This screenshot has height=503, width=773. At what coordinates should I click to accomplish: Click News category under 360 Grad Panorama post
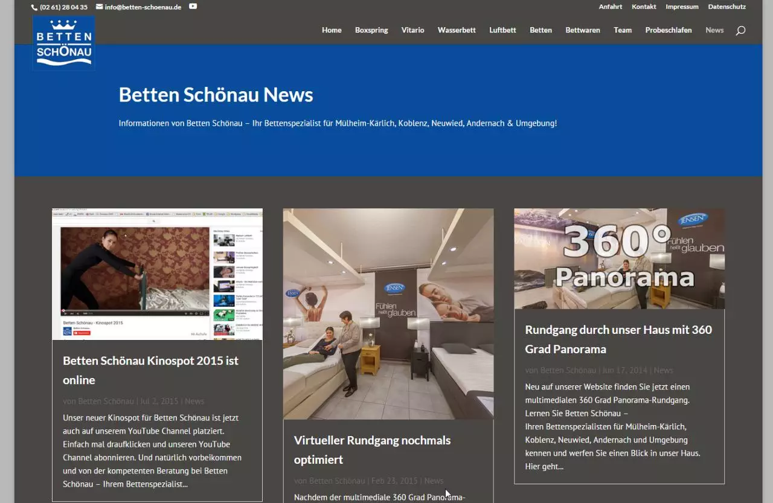[x=663, y=370]
